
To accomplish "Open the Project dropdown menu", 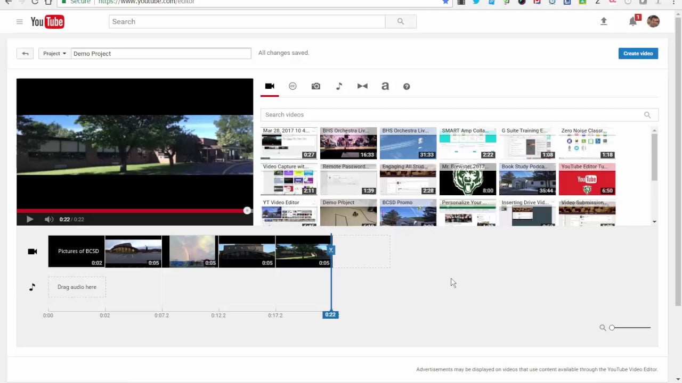I will tap(54, 53).
